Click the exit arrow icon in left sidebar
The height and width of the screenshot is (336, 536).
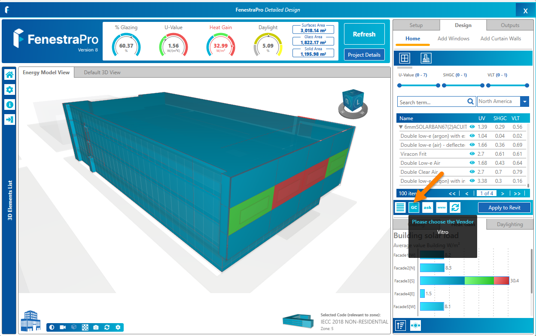coord(9,119)
